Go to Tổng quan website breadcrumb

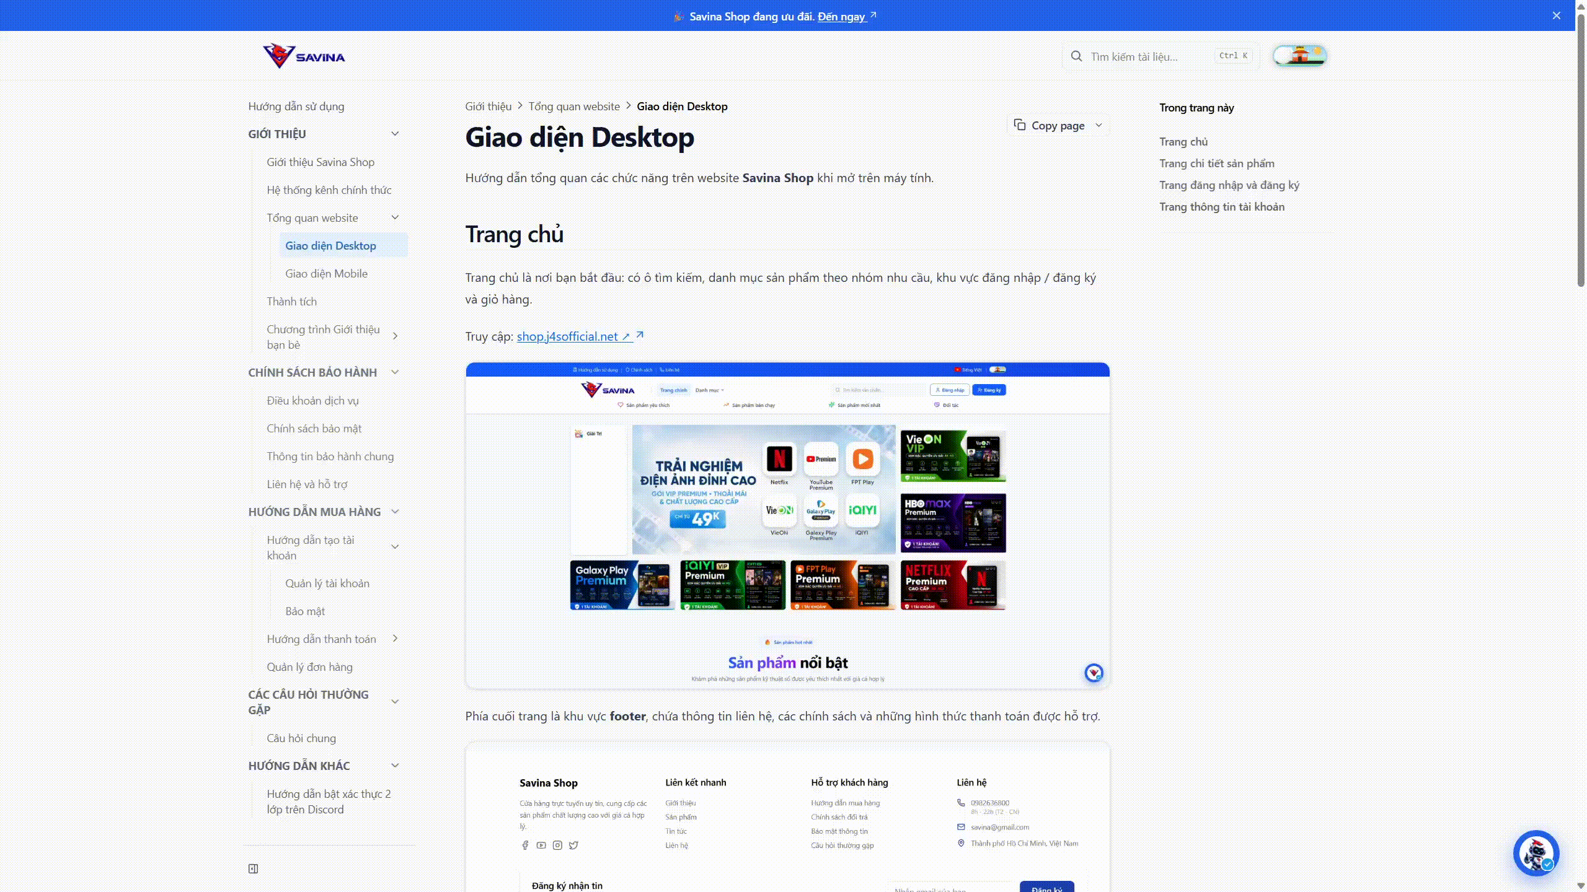574,106
